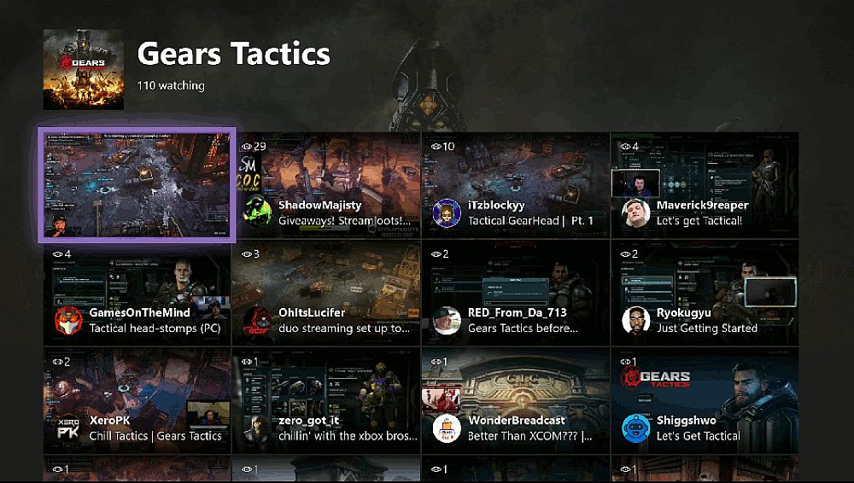The height and width of the screenshot is (483, 854).
Task: Select WonderBreadcast's avatar icon
Action: click(x=447, y=428)
